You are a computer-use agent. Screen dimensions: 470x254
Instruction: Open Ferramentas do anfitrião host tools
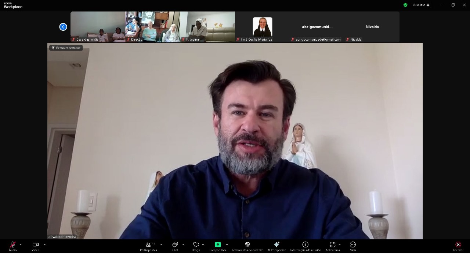coord(247,245)
